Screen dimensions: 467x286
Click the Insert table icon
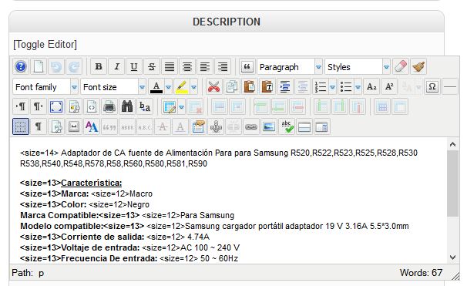click(170, 106)
